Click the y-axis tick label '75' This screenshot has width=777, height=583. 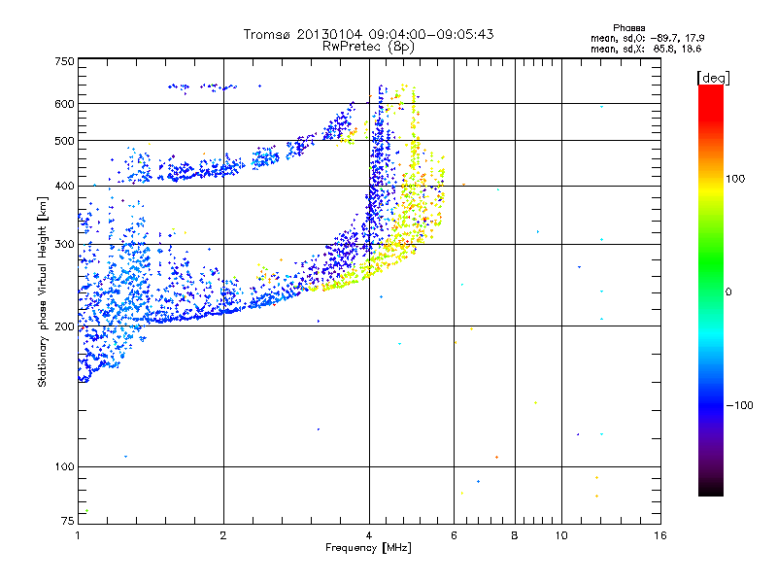click(68, 521)
